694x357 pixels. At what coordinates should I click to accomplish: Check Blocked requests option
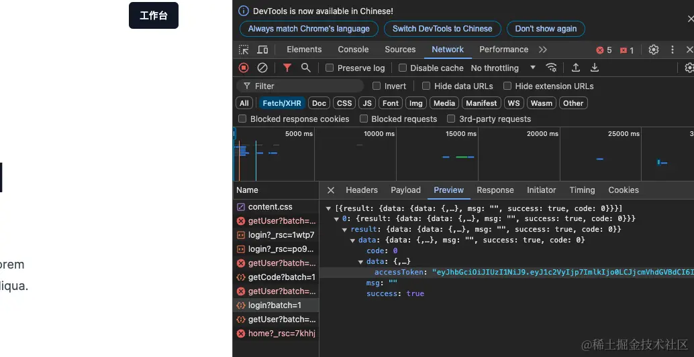point(363,119)
